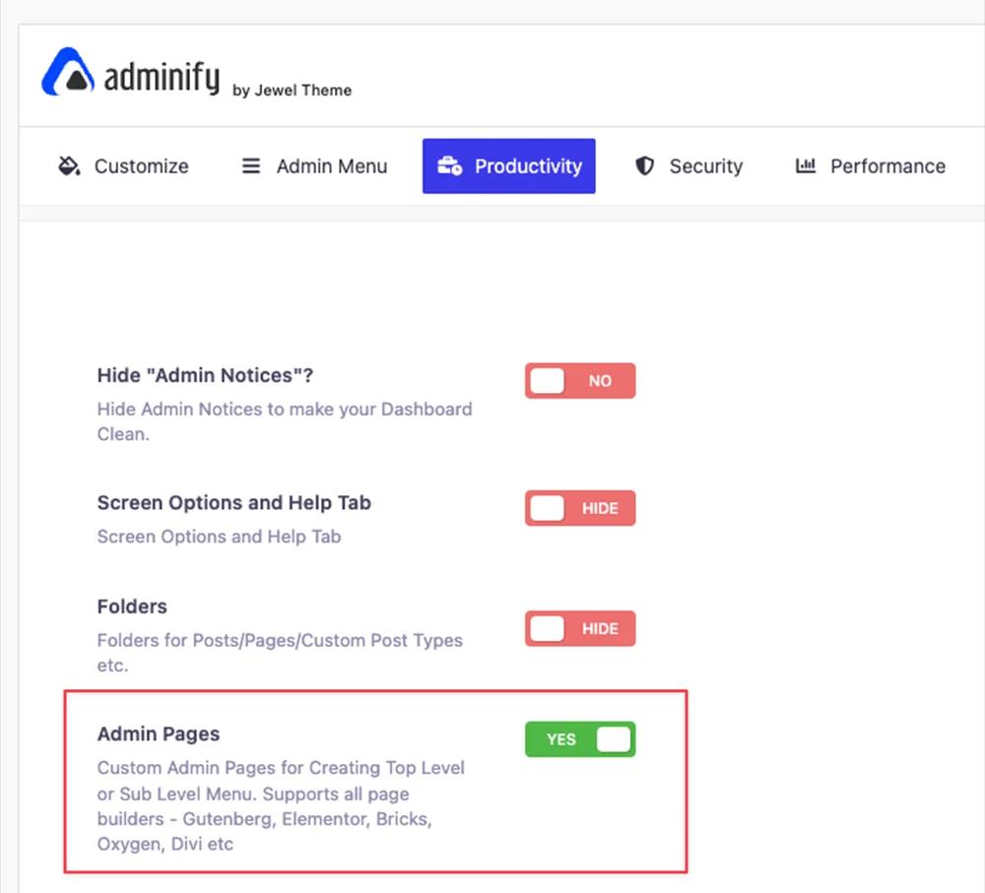
Task: Click the Customize paint bucket icon
Action: [x=69, y=166]
